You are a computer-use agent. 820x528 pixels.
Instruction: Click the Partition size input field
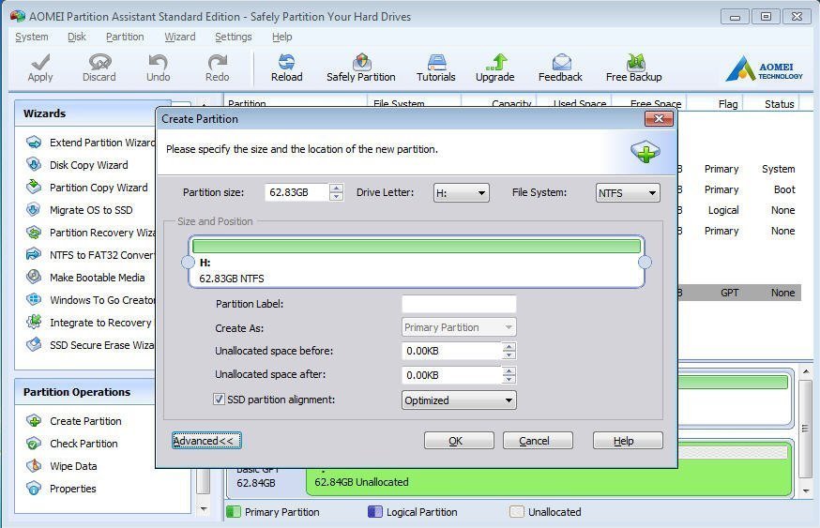click(297, 192)
